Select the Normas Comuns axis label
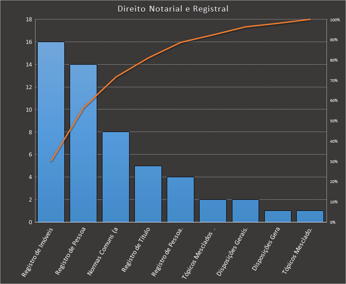 pos(103,251)
